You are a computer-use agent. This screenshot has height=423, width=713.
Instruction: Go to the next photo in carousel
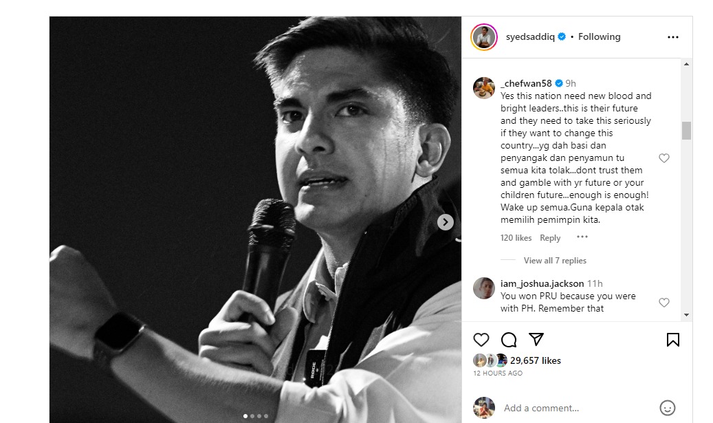pos(446,221)
